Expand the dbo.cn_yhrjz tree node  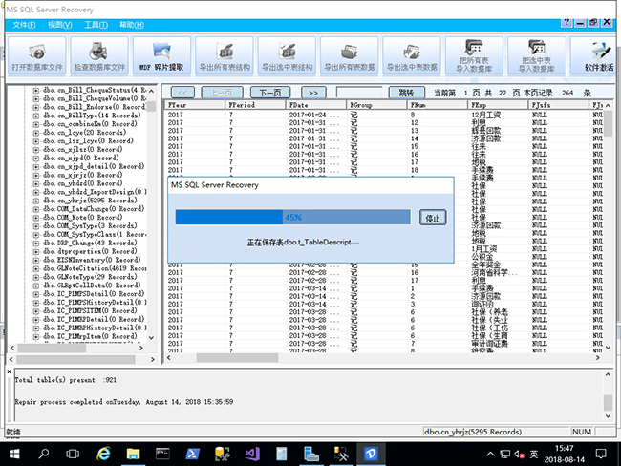(x=36, y=200)
